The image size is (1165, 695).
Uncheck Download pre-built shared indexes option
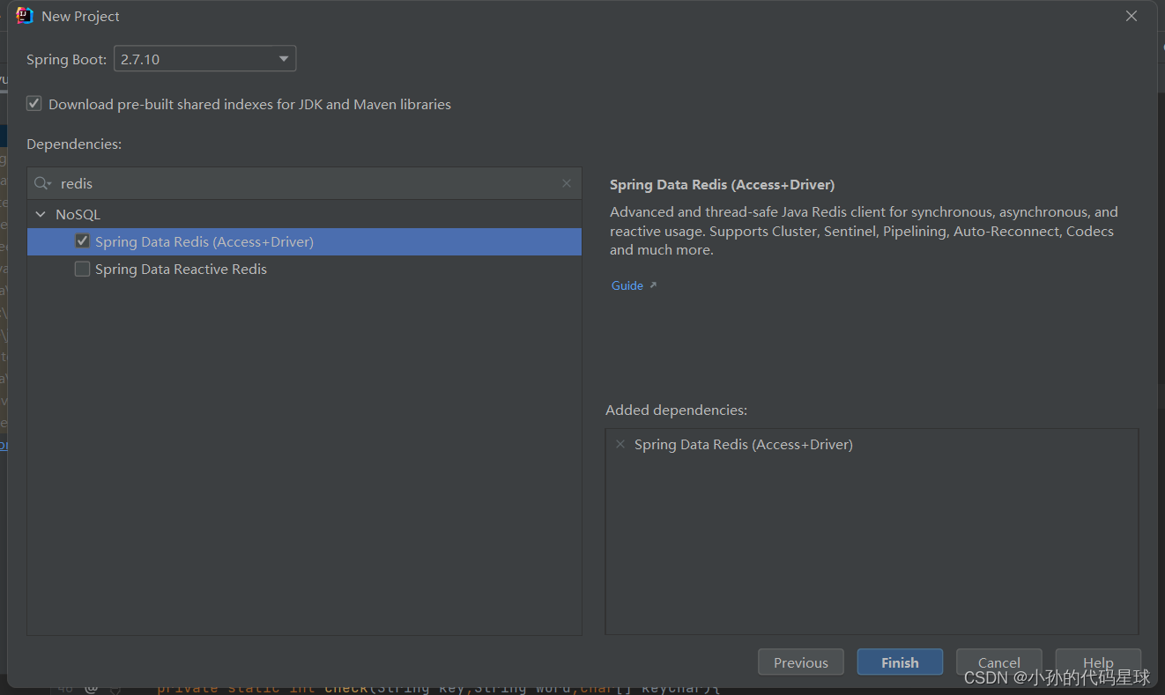pyautogui.click(x=33, y=103)
